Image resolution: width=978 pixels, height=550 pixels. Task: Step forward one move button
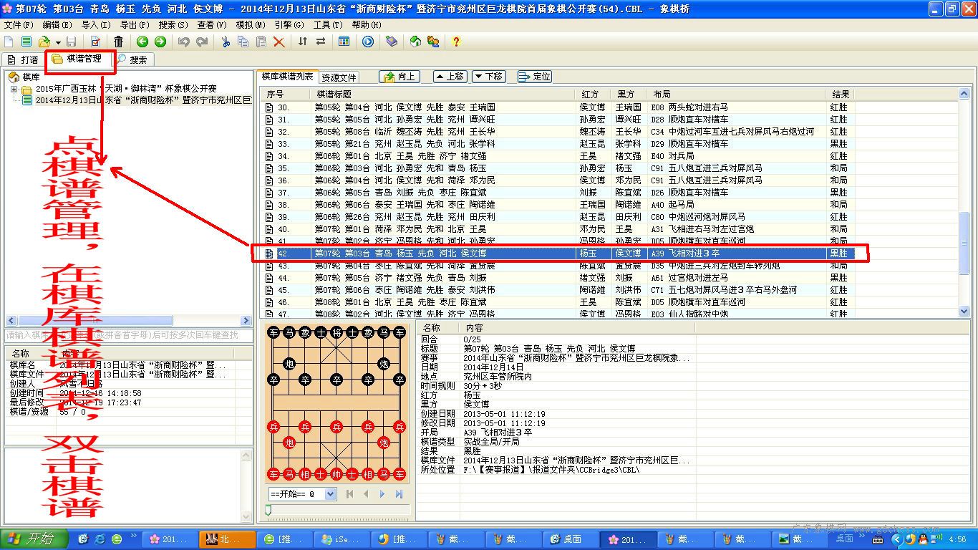click(x=382, y=494)
